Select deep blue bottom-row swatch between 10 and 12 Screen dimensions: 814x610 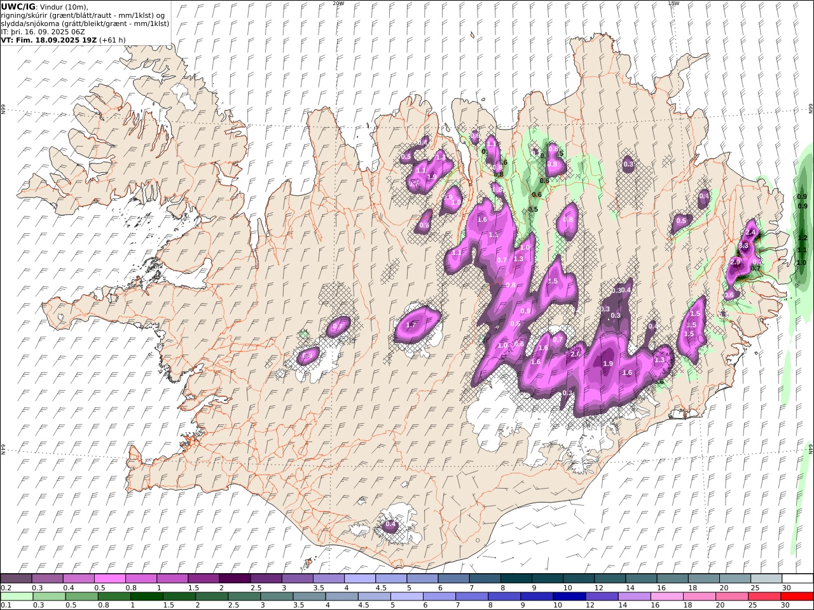569,597
